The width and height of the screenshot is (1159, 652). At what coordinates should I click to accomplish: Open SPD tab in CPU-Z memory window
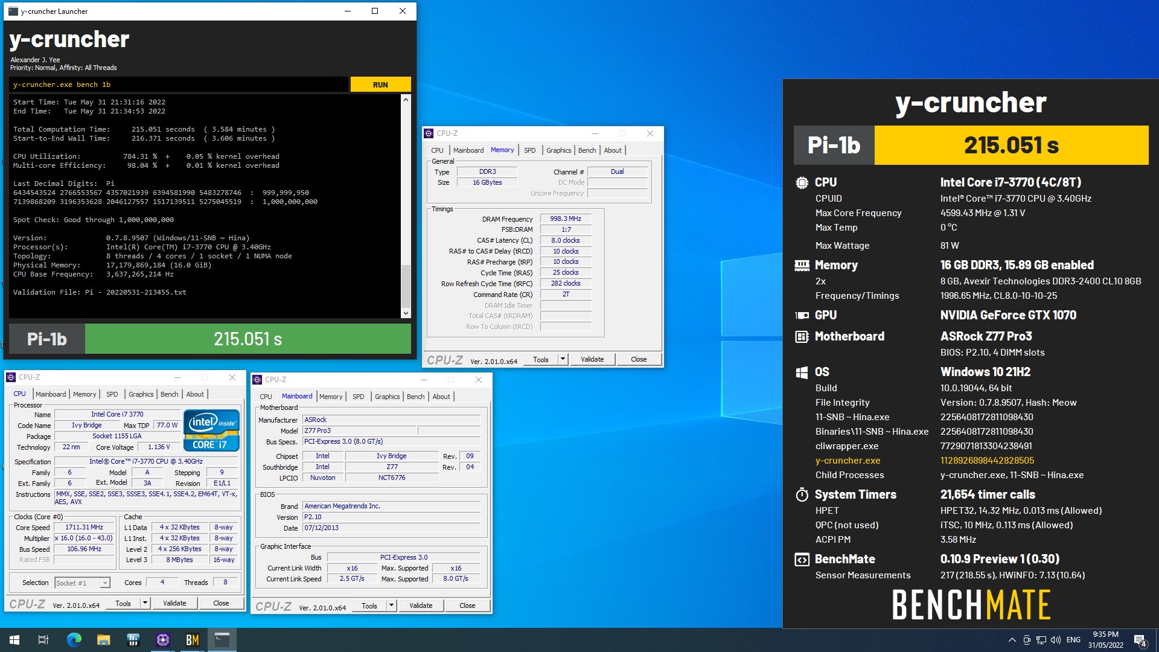[x=529, y=150]
